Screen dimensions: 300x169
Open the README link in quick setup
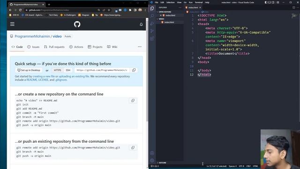[31, 80]
